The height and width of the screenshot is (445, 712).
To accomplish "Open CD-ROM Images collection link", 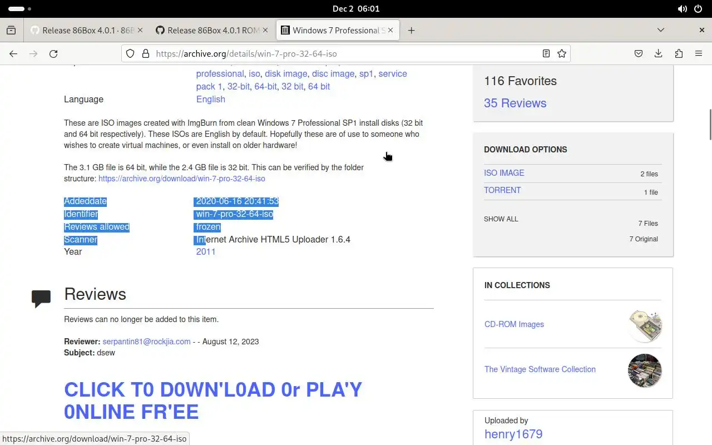I will (514, 324).
